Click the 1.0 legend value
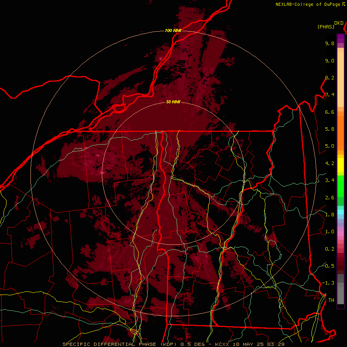 tap(330, 232)
